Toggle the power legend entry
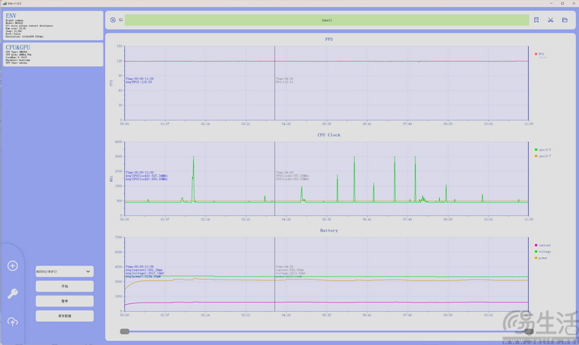Screen dimensions: 579x345 point(542,259)
